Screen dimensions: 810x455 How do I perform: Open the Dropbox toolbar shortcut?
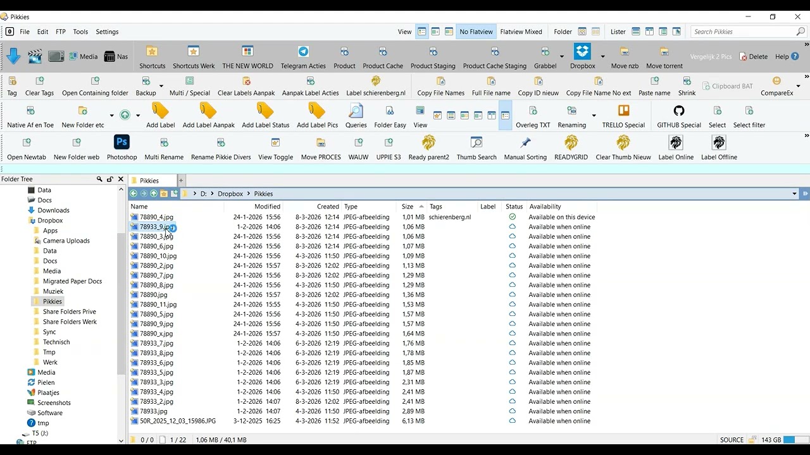point(582,52)
